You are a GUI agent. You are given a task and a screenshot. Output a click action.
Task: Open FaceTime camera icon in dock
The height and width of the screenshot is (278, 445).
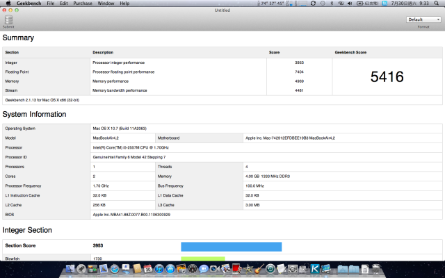coord(214,268)
